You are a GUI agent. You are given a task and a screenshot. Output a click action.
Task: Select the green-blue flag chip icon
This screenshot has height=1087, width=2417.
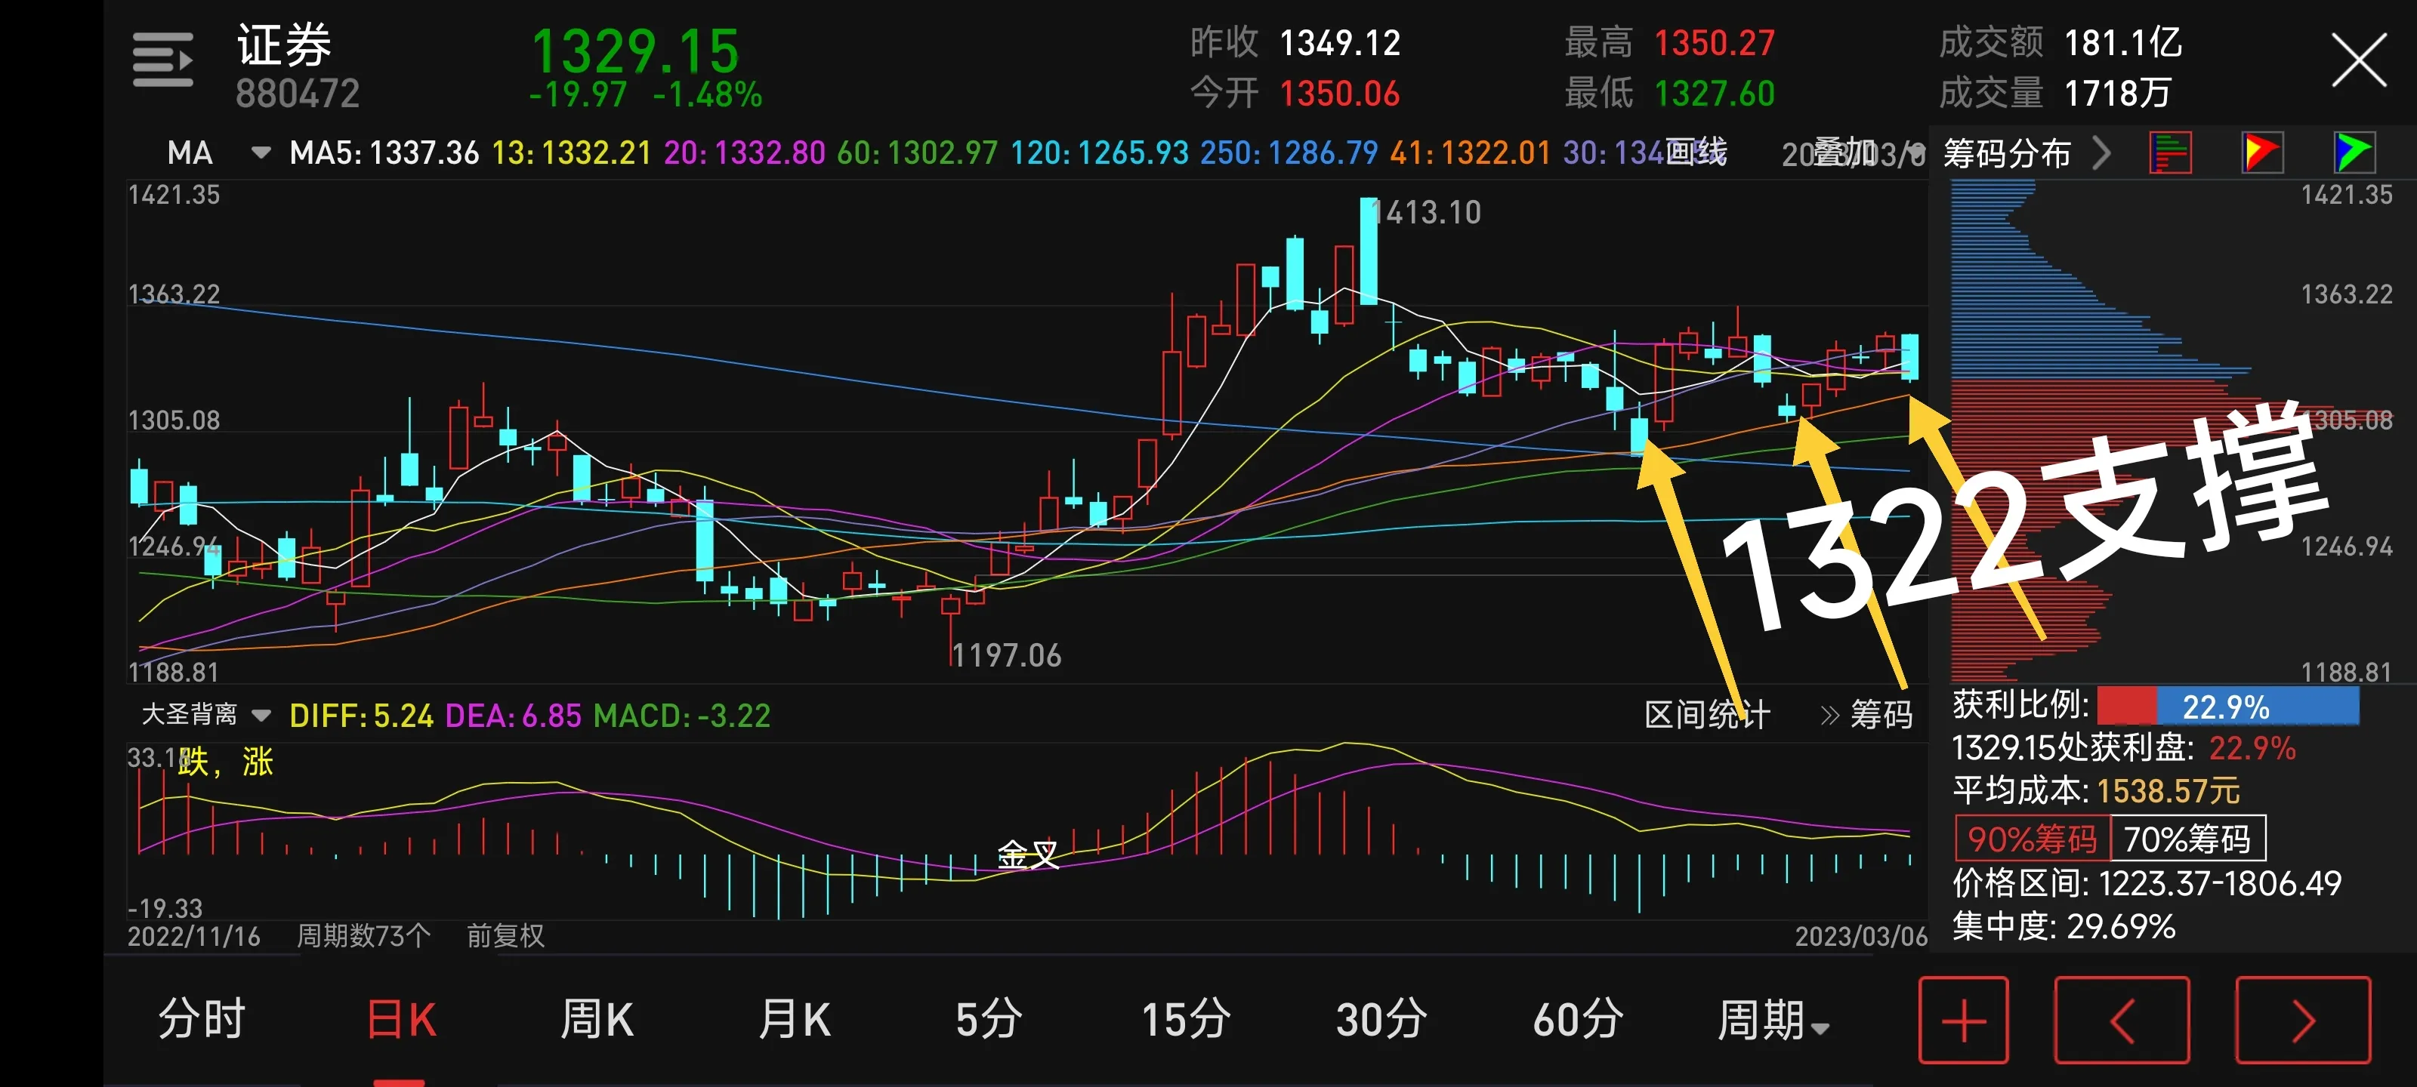click(x=2354, y=153)
